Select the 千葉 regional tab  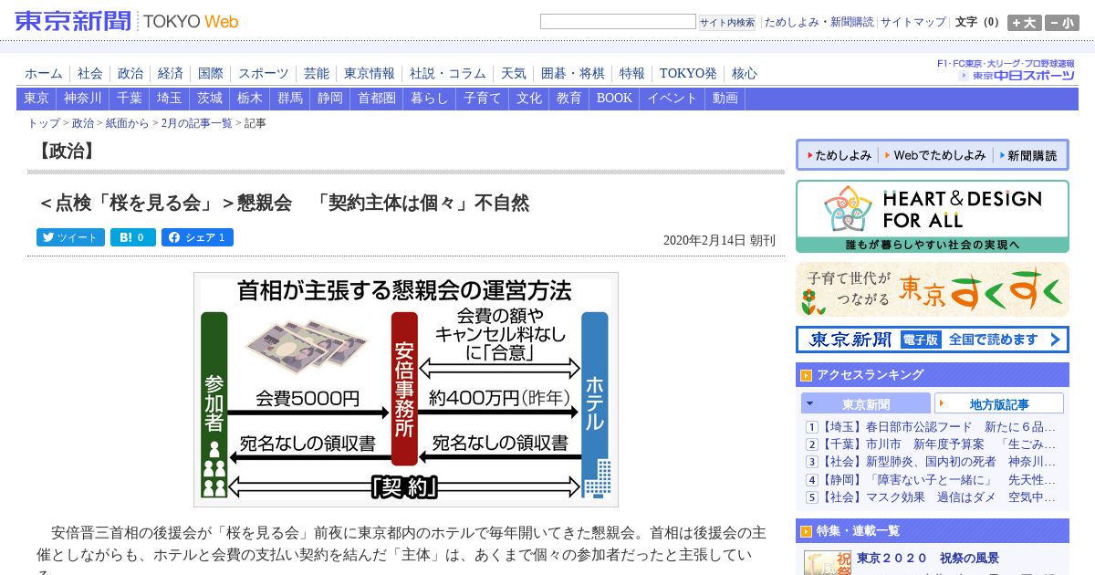(x=130, y=99)
